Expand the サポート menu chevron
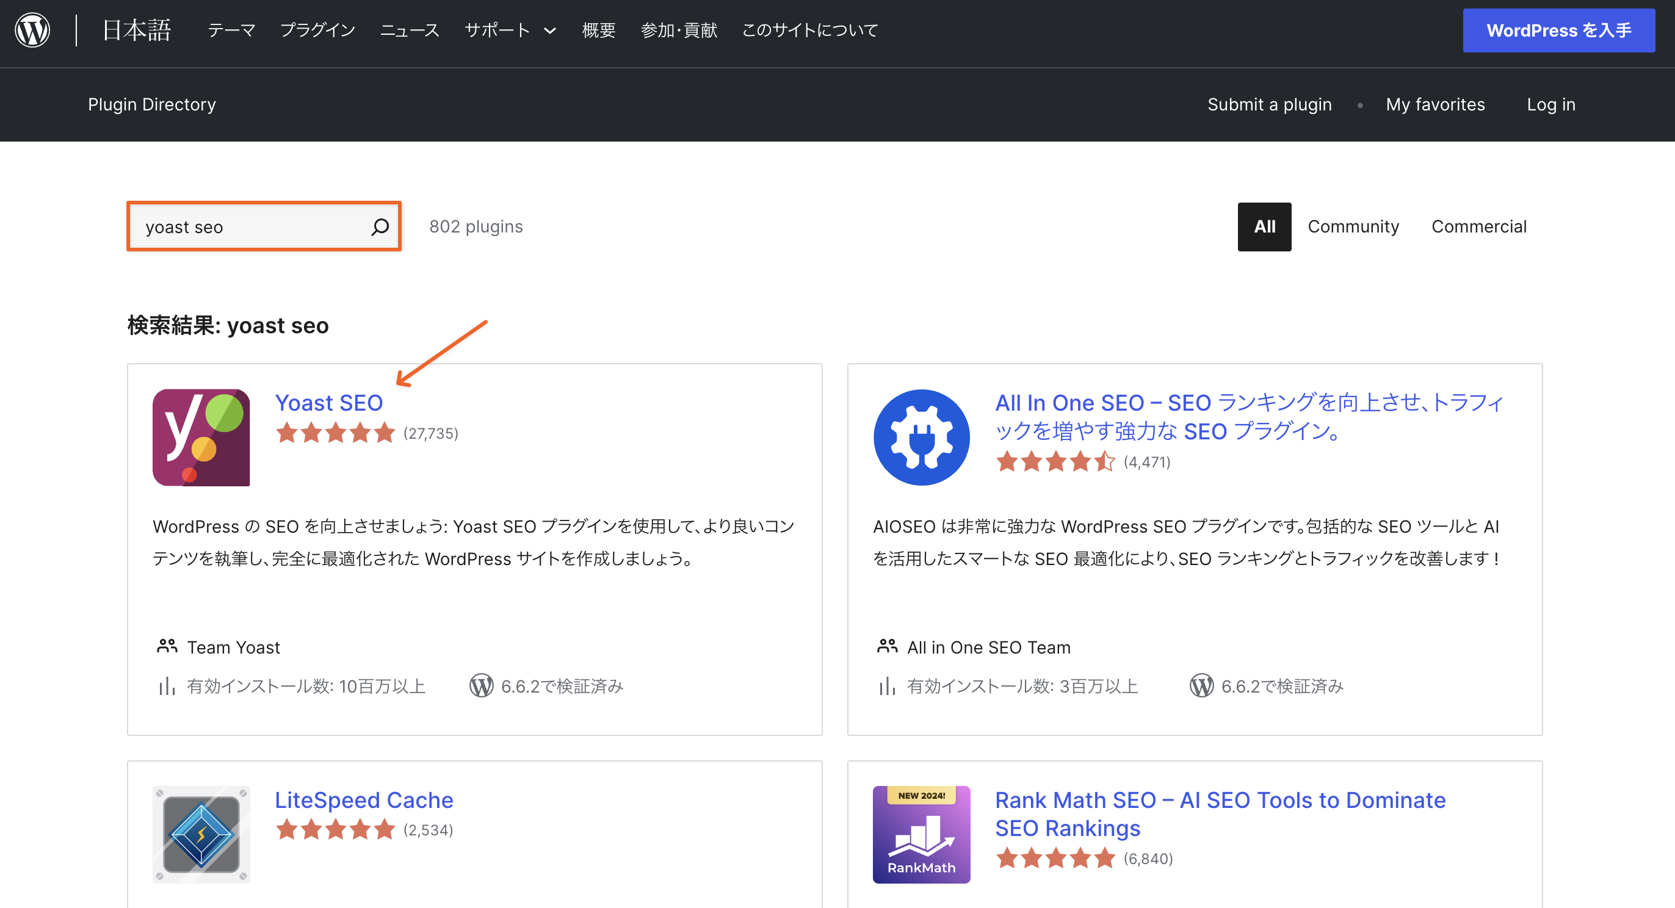Screen dimensions: 1675x908 [550, 31]
